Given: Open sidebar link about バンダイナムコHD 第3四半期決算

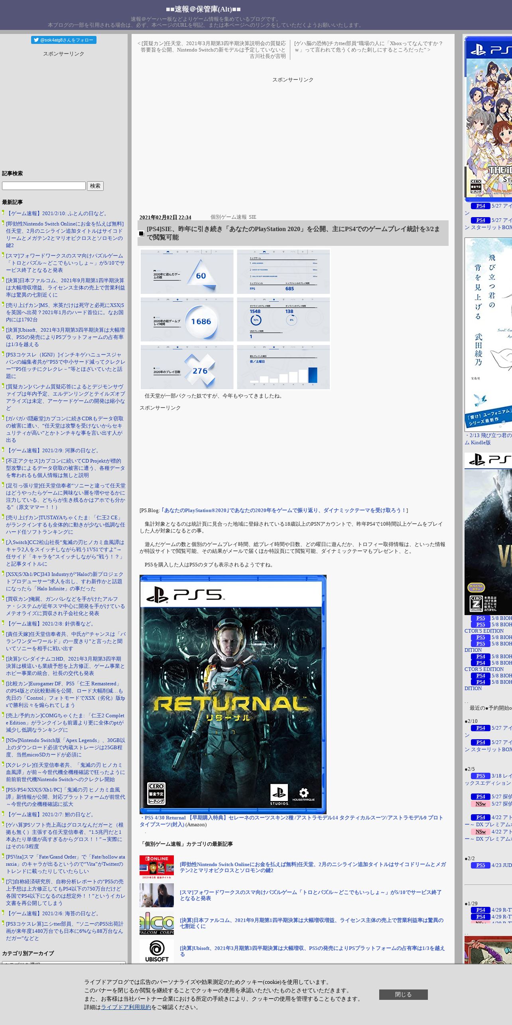Looking at the screenshot, I should point(65,666).
